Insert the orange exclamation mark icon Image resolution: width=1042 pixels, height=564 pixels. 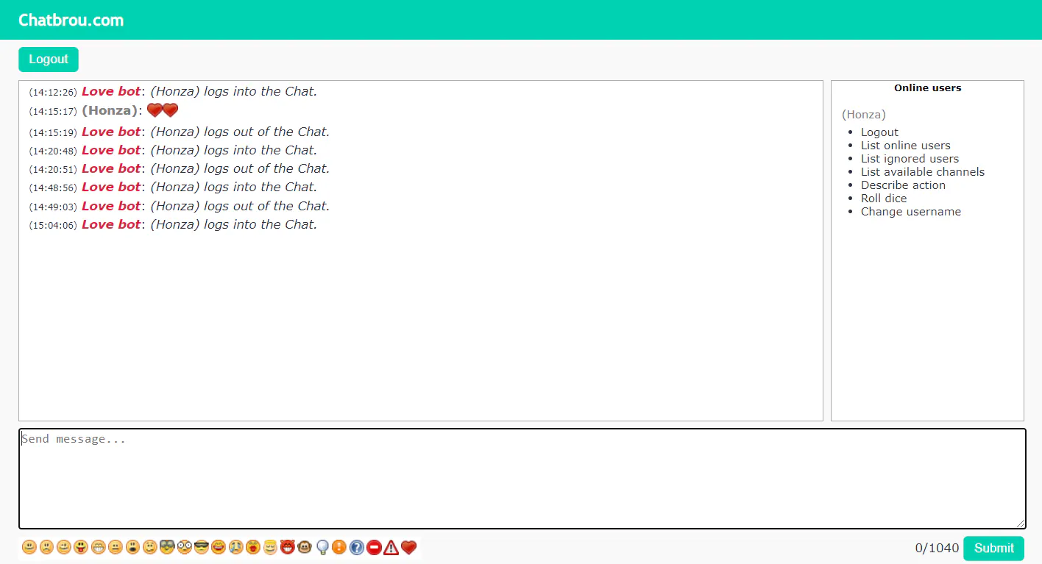[339, 547]
